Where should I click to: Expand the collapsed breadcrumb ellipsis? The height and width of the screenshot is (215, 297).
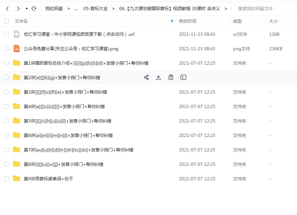click(x=76, y=8)
